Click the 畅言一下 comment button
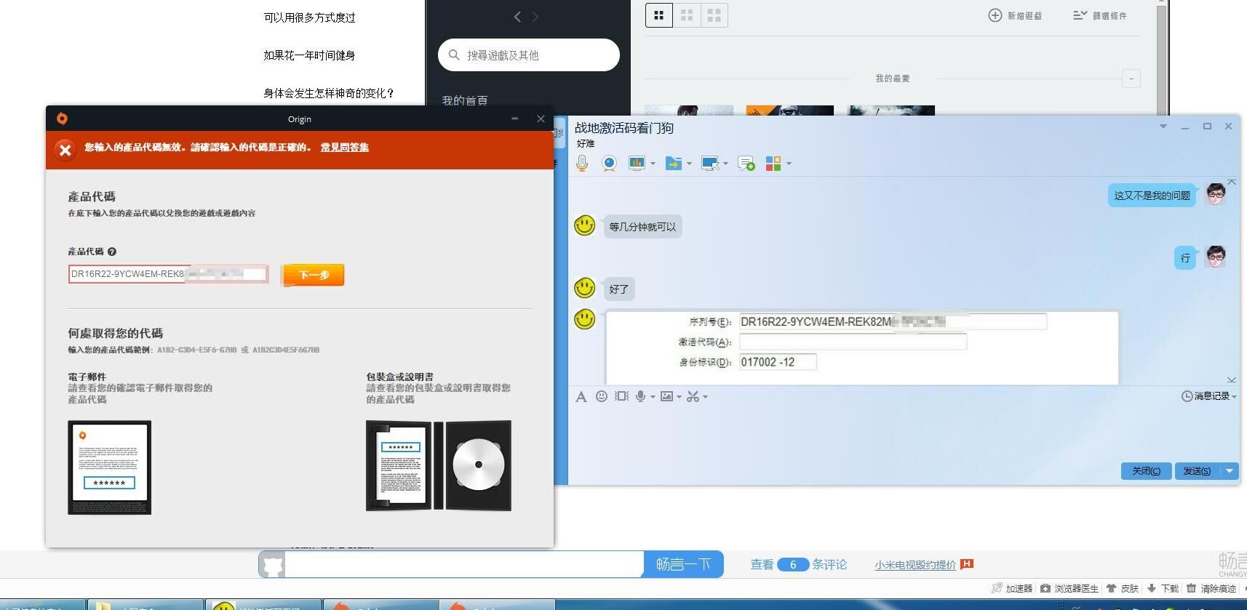Viewport: 1247px width, 610px height. [x=683, y=564]
